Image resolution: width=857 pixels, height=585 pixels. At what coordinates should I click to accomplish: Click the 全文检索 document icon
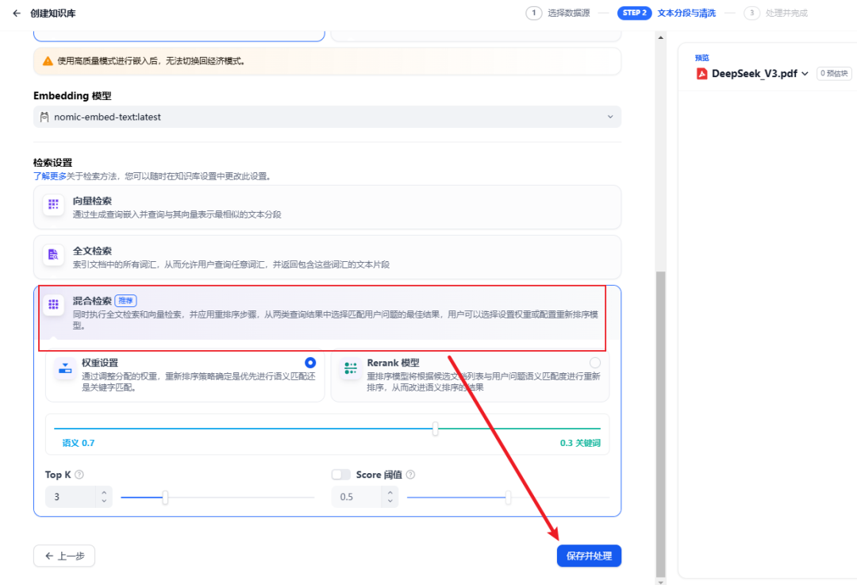(x=54, y=255)
